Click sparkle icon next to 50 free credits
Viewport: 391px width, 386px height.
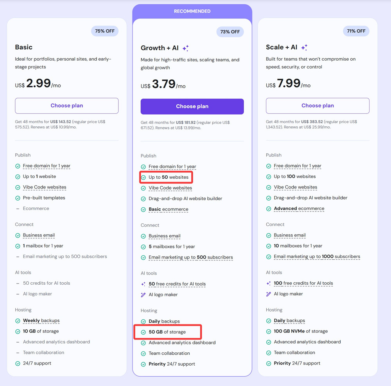(x=143, y=284)
